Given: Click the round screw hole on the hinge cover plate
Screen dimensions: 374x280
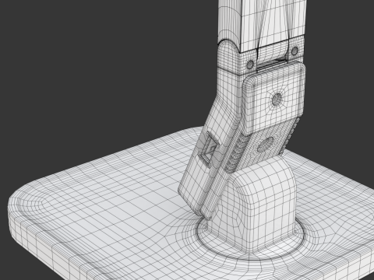Looking at the screenshot, I should tap(277, 99).
